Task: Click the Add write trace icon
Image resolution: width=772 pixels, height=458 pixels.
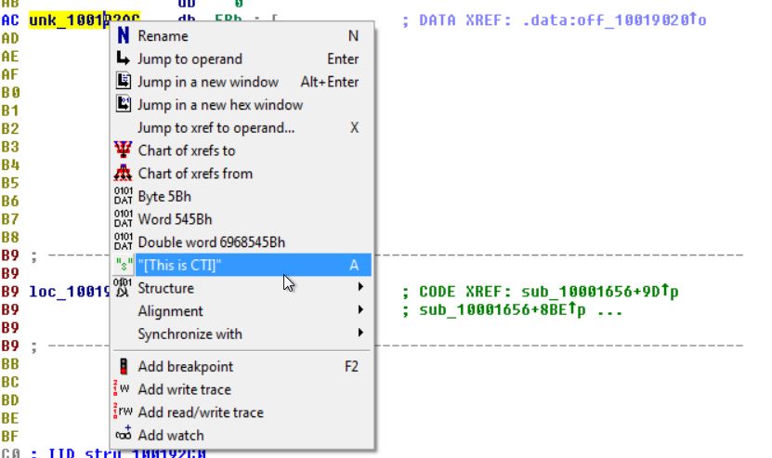Action: click(122, 389)
